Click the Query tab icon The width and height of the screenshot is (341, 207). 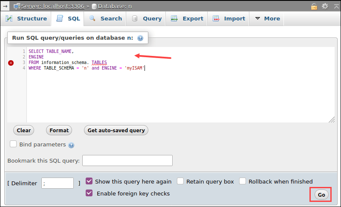135,18
